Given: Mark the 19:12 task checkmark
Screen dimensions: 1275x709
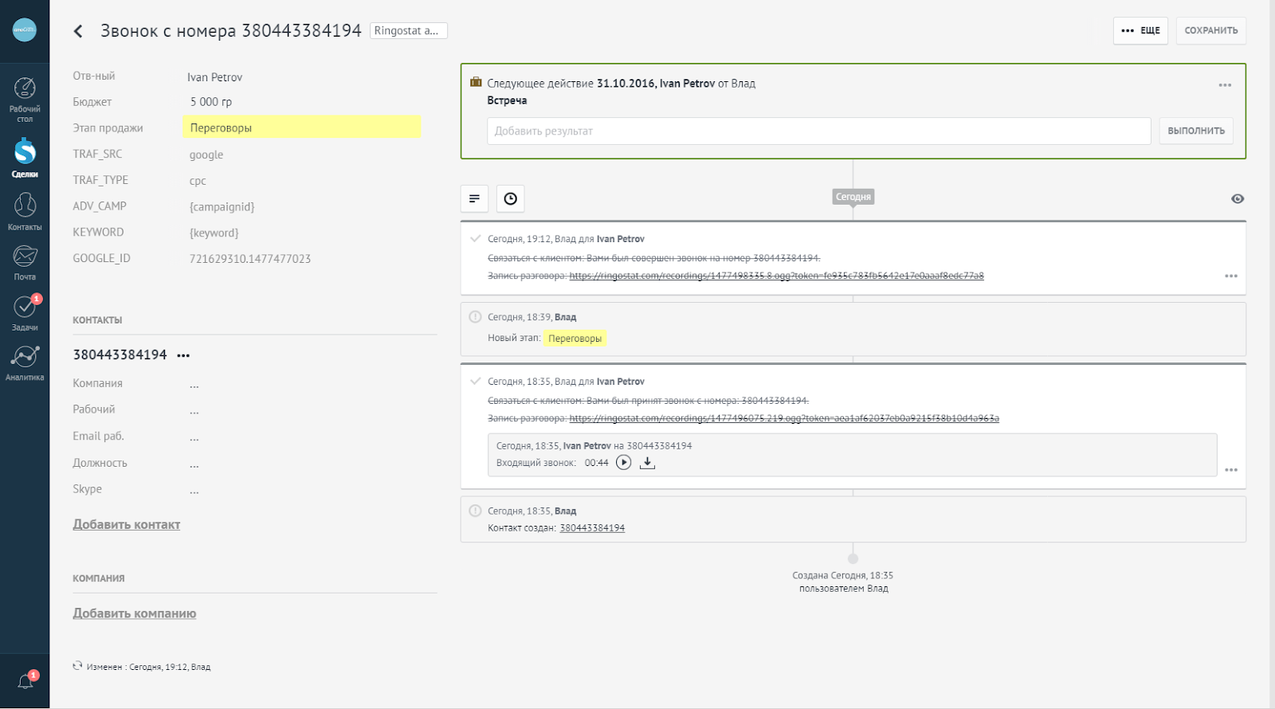Looking at the screenshot, I should tap(476, 238).
